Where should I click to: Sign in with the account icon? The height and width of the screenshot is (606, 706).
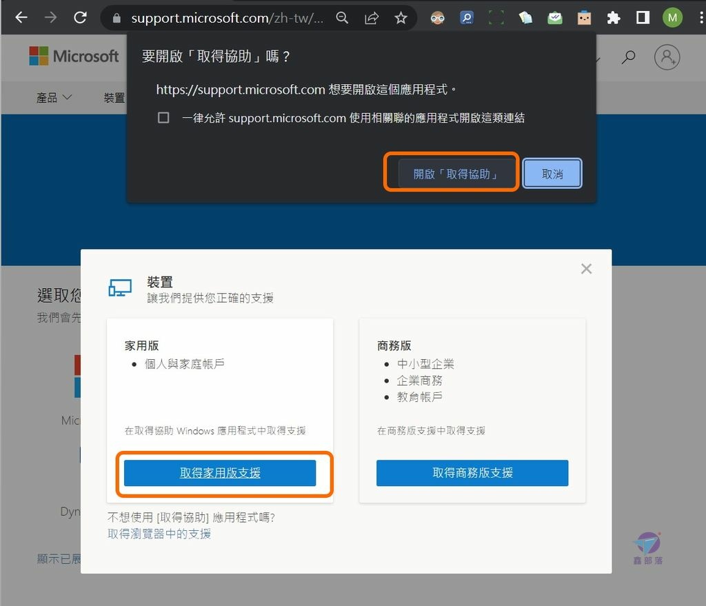(667, 57)
